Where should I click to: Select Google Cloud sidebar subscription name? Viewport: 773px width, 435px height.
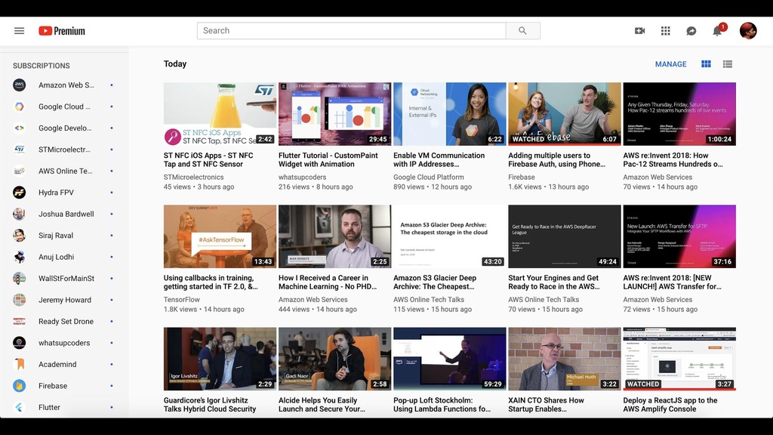click(x=64, y=106)
